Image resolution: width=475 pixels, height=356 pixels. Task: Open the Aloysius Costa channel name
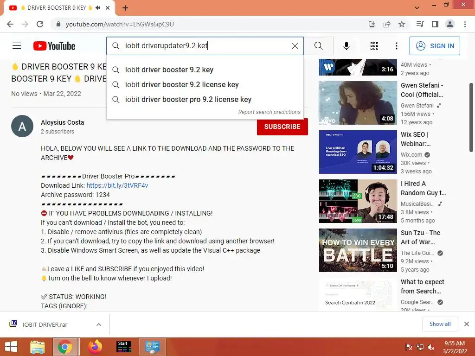pyautogui.click(x=63, y=122)
